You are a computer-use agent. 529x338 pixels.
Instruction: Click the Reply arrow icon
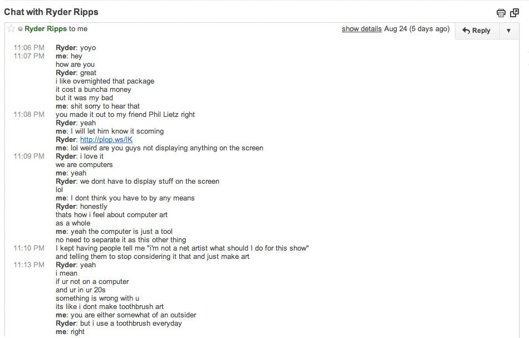[466, 31]
